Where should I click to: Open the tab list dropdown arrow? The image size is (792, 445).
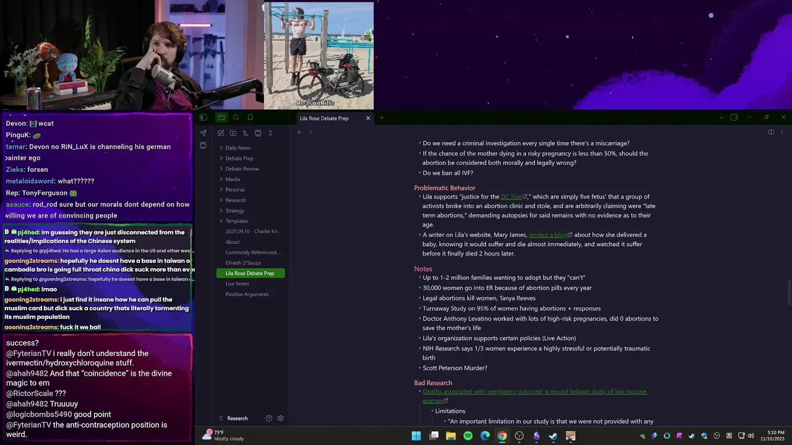point(721,117)
